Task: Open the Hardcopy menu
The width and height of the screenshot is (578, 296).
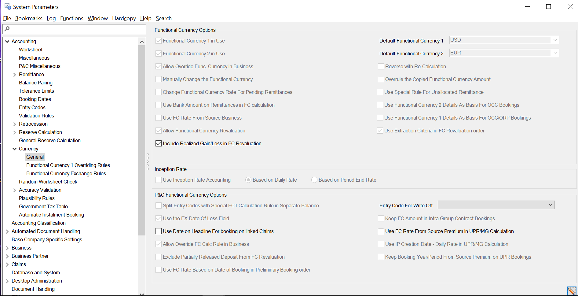Action: pos(124,18)
